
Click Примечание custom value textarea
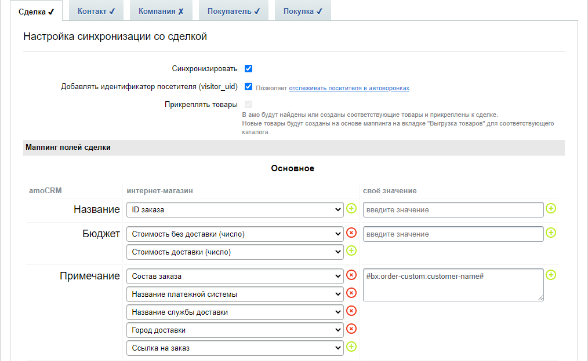(x=453, y=285)
